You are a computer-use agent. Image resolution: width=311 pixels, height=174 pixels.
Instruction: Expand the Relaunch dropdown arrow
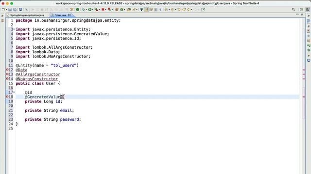(x=112, y=10)
